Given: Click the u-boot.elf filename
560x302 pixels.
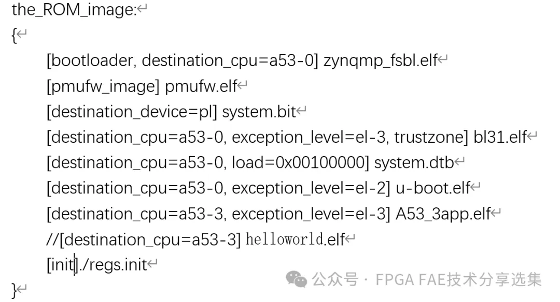Looking at the screenshot, I should [433, 188].
